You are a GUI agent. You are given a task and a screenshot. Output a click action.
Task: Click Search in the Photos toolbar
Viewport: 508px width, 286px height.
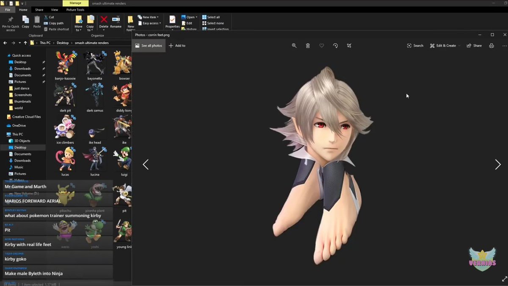click(415, 45)
